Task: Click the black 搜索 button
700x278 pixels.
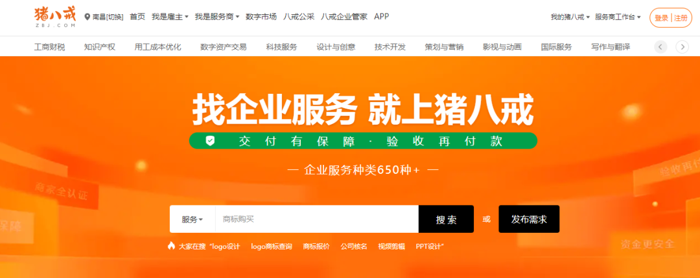Action: [446, 219]
